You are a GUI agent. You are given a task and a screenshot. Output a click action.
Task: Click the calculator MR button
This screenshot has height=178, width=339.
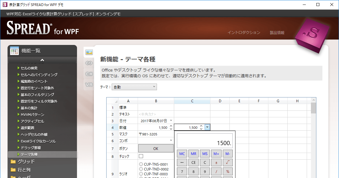(193, 154)
